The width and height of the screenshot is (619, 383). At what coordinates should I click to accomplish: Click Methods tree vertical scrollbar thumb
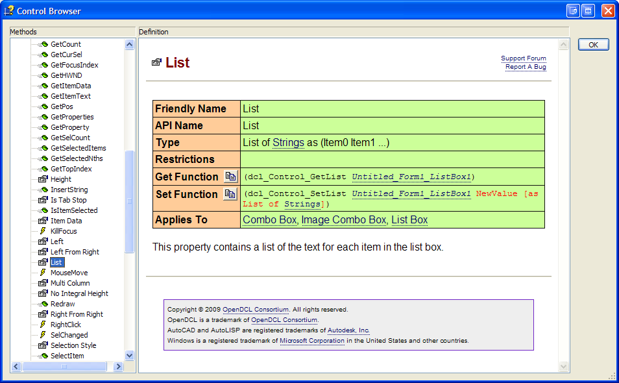pyautogui.click(x=130, y=201)
